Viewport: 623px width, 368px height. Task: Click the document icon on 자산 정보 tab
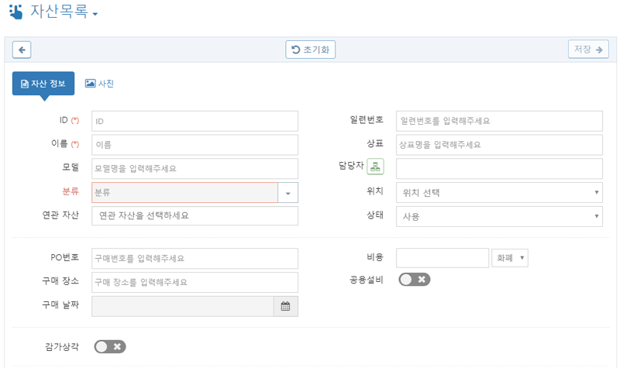pyautogui.click(x=25, y=84)
